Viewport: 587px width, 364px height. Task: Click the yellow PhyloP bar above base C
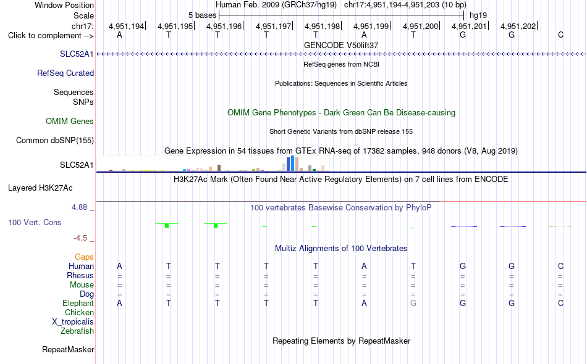tap(560, 226)
